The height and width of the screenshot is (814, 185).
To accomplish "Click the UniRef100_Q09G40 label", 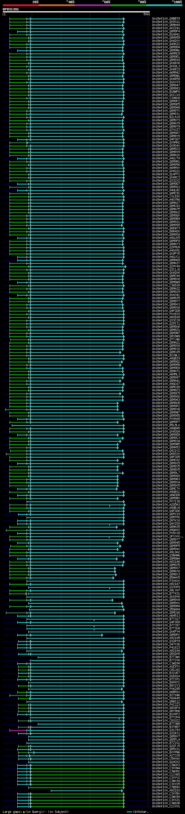I will coord(166,146).
